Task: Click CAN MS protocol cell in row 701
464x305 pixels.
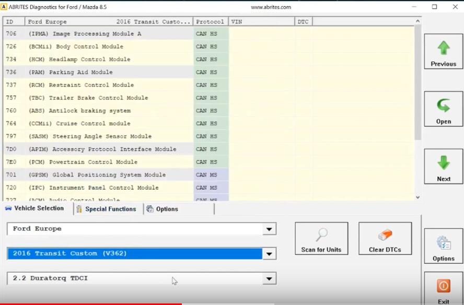Action: [211, 174]
